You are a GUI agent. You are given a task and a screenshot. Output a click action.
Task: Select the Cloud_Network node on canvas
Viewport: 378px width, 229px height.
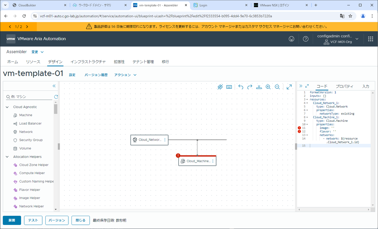point(149,140)
